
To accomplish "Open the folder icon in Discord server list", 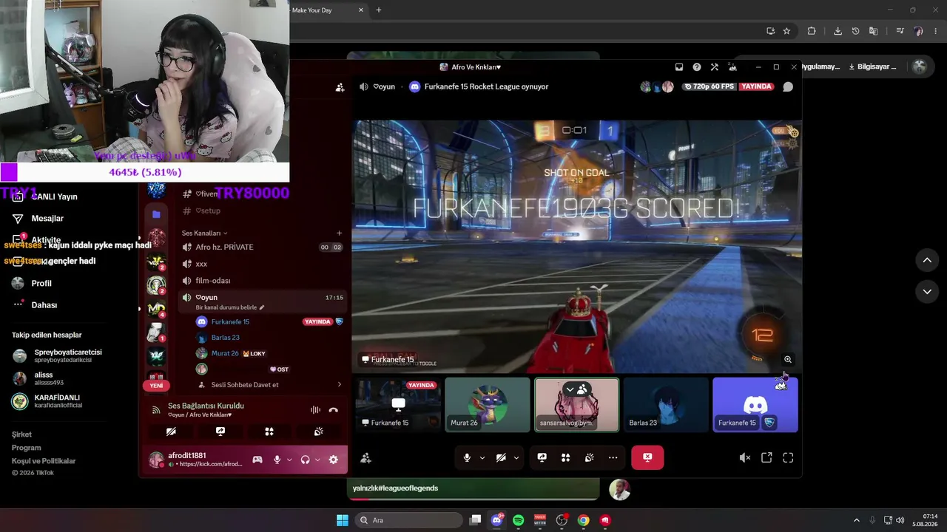I will pyautogui.click(x=156, y=214).
